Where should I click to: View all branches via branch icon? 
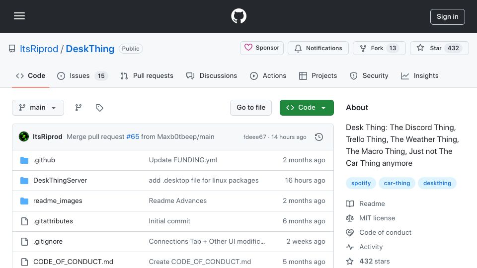(79, 108)
